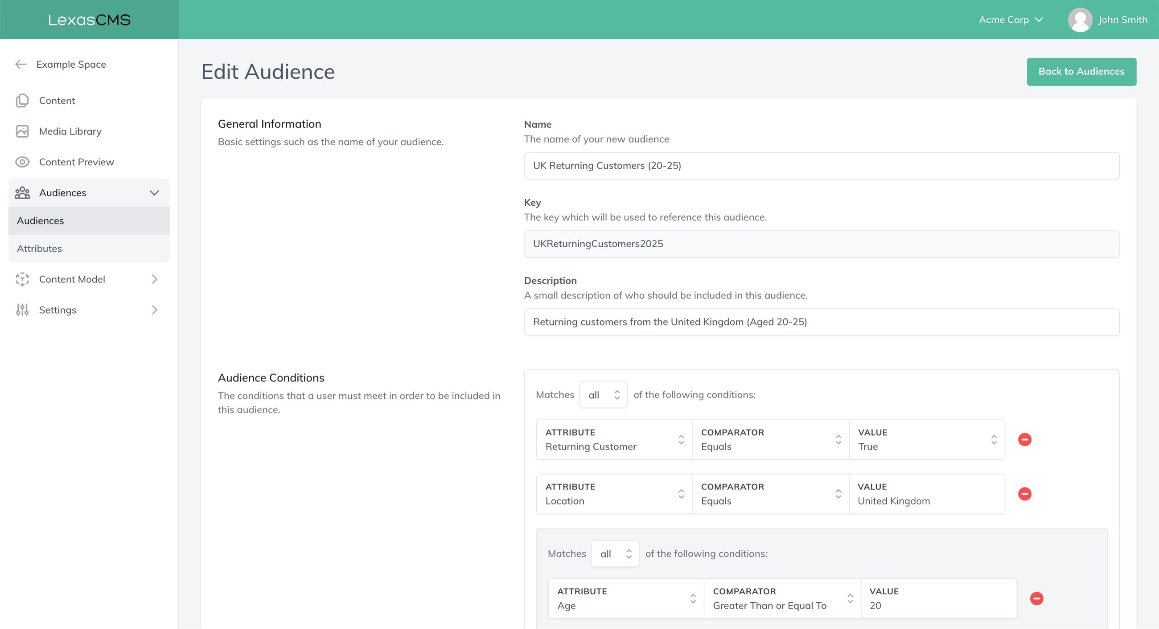Click the Settings sliders icon
The width and height of the screenshot is (1159, 629).
pos(22,310)
